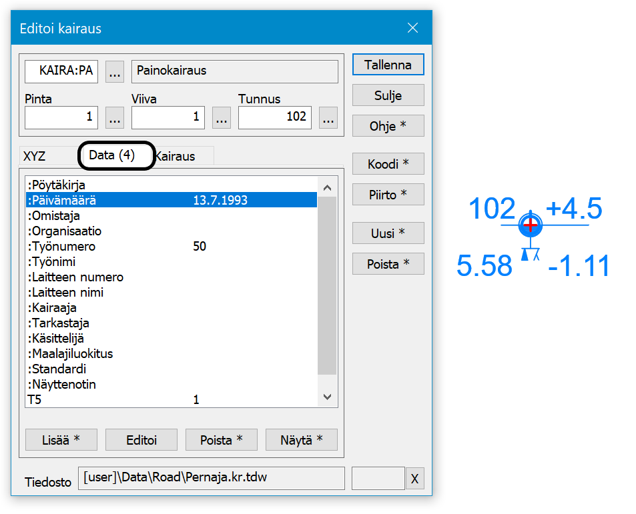Open help with the Ohje button

(388, 126)
